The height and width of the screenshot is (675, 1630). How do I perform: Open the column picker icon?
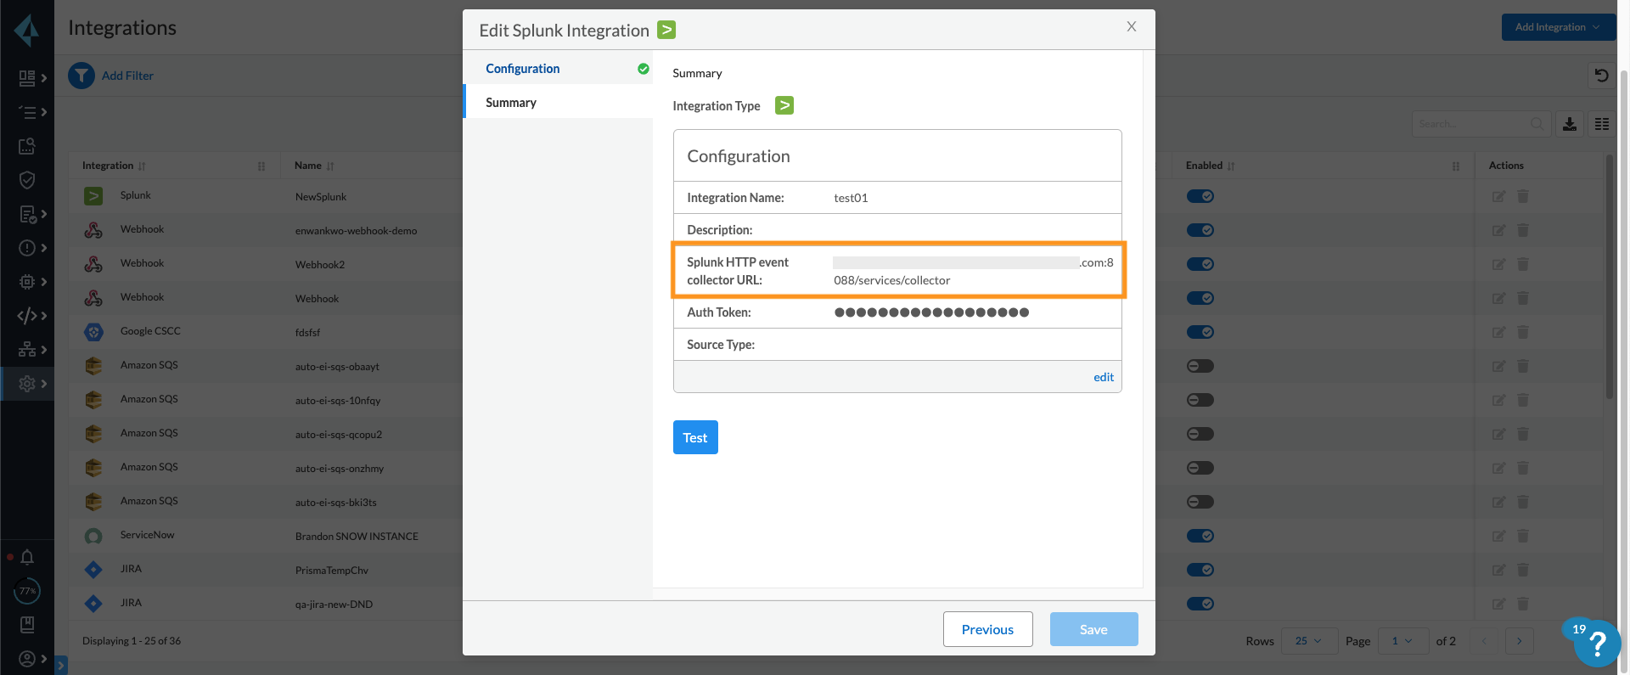coord(1602,124)
